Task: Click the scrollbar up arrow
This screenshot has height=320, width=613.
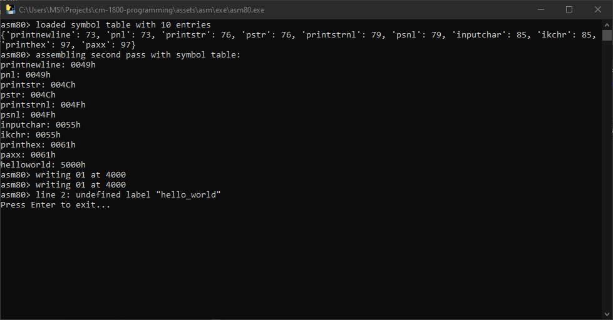Action: (607, 24)
